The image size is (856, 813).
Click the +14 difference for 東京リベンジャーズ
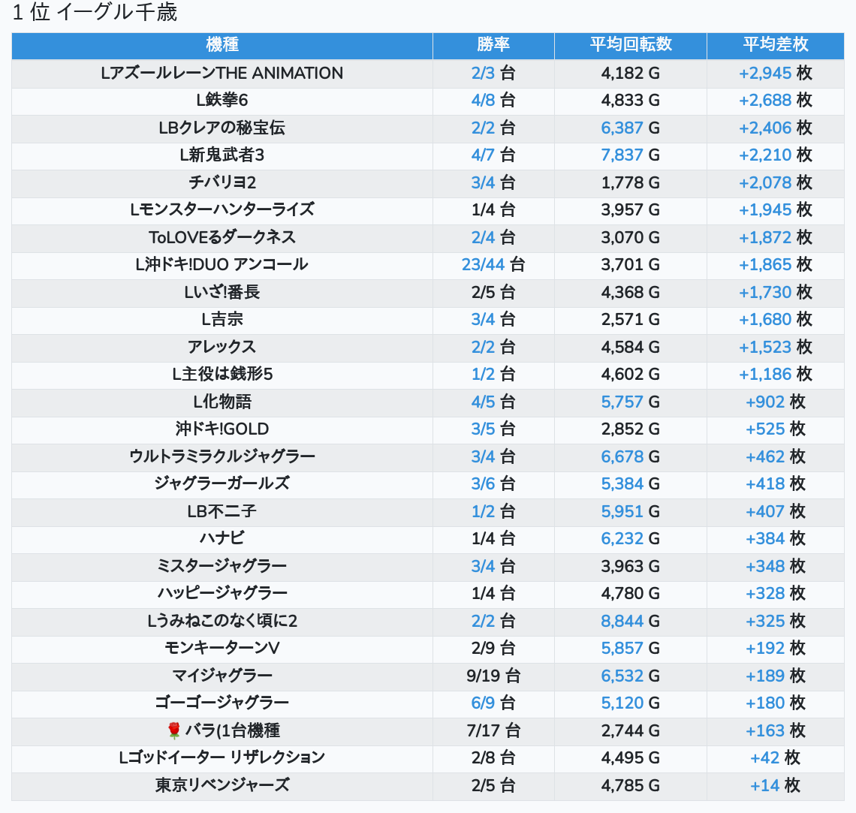(764, 785)
